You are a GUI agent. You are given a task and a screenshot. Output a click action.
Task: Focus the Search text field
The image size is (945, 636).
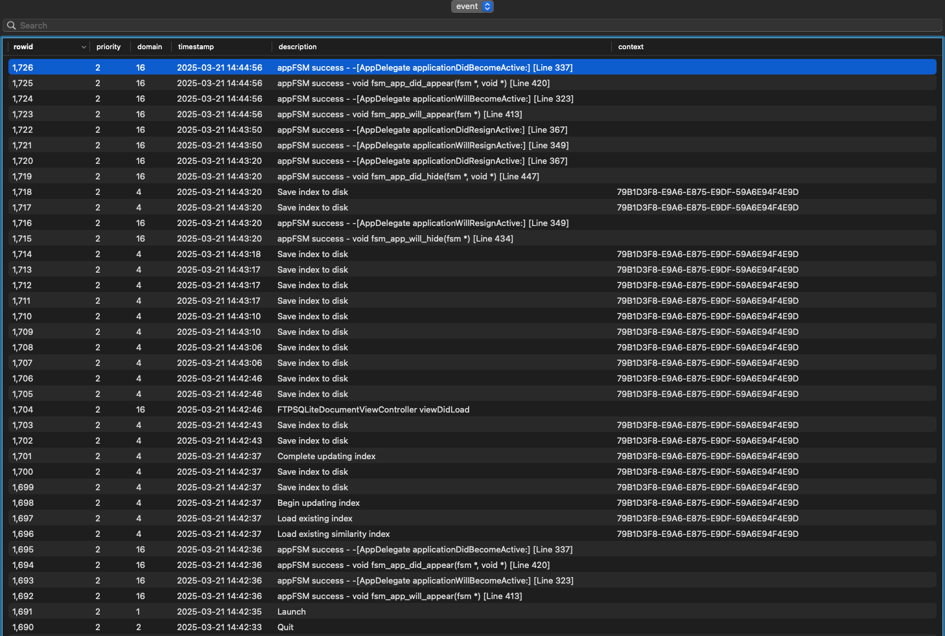(454, 26)
